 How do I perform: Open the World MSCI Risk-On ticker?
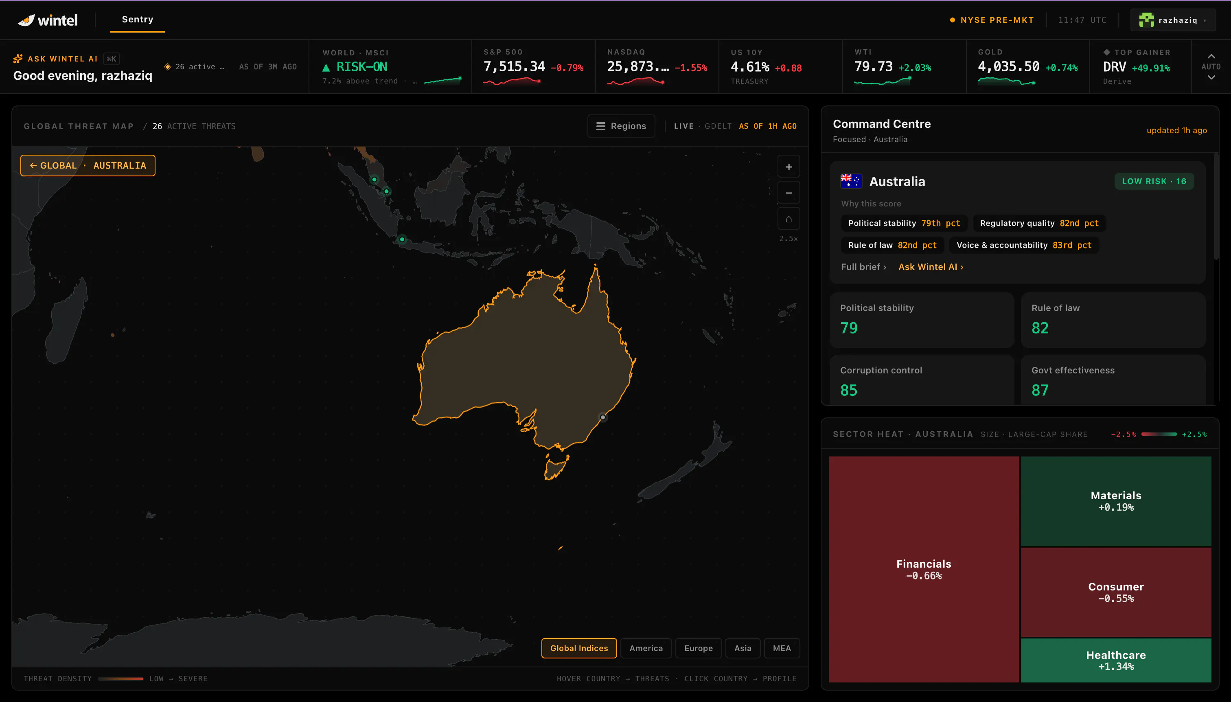(x=390, y=66)
